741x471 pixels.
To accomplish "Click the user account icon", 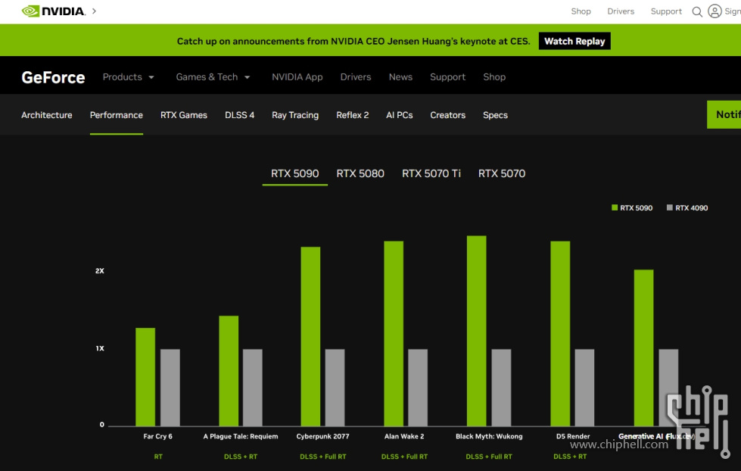I will tap(715, 11).
